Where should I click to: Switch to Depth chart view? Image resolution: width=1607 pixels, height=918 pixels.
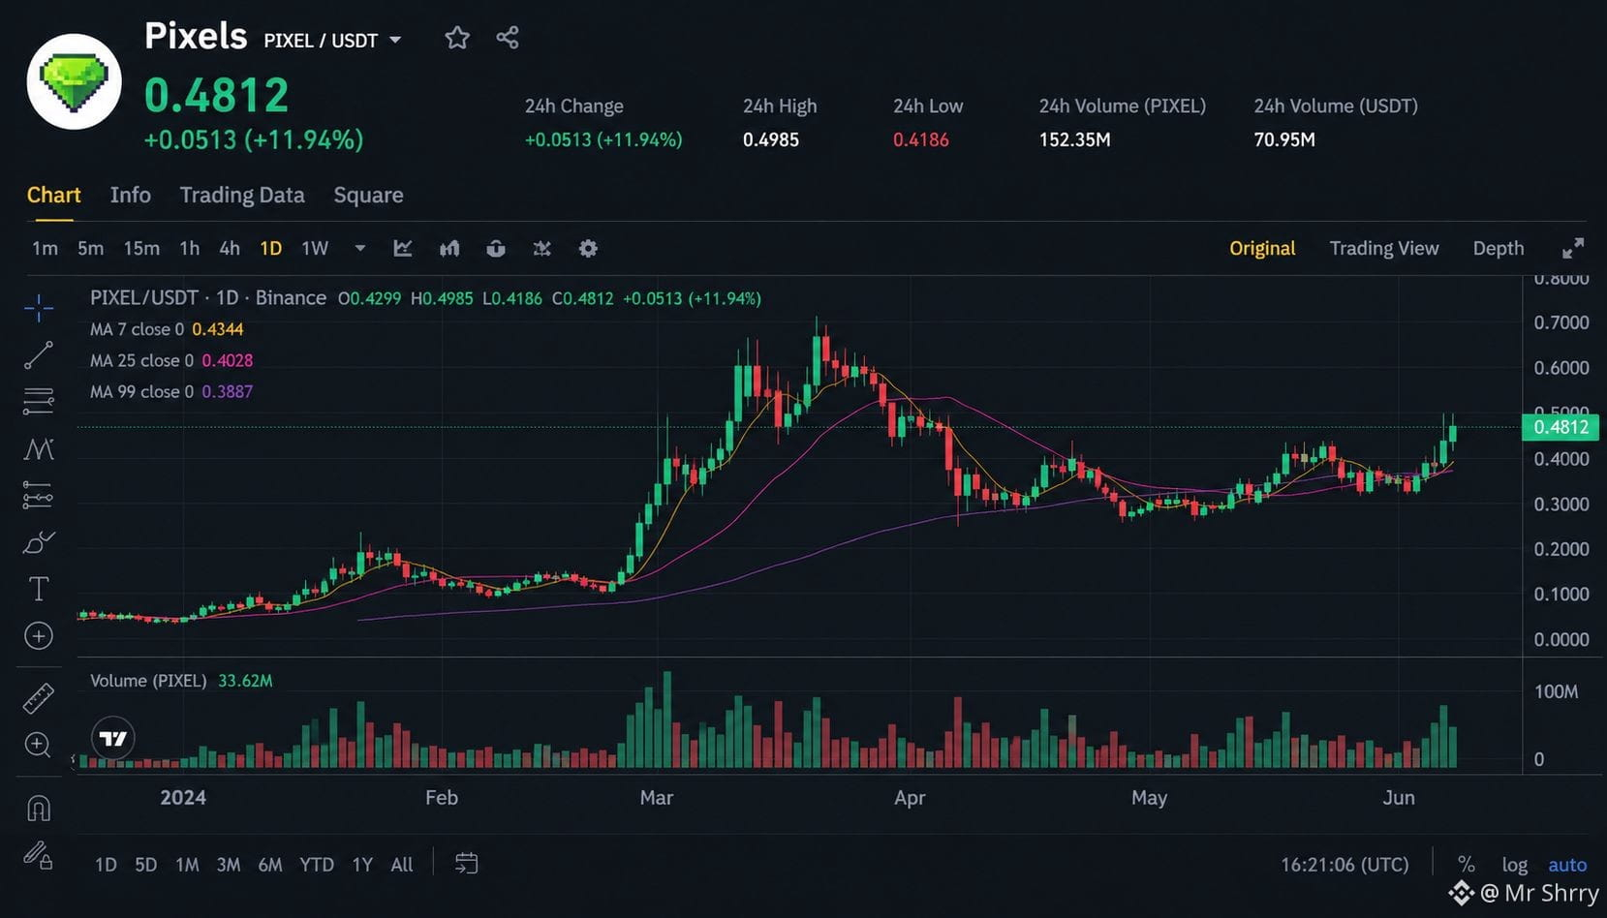1499,249
